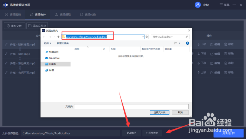
Task: Switch to the 音频剪切 tab
Action: coord(13,15)
